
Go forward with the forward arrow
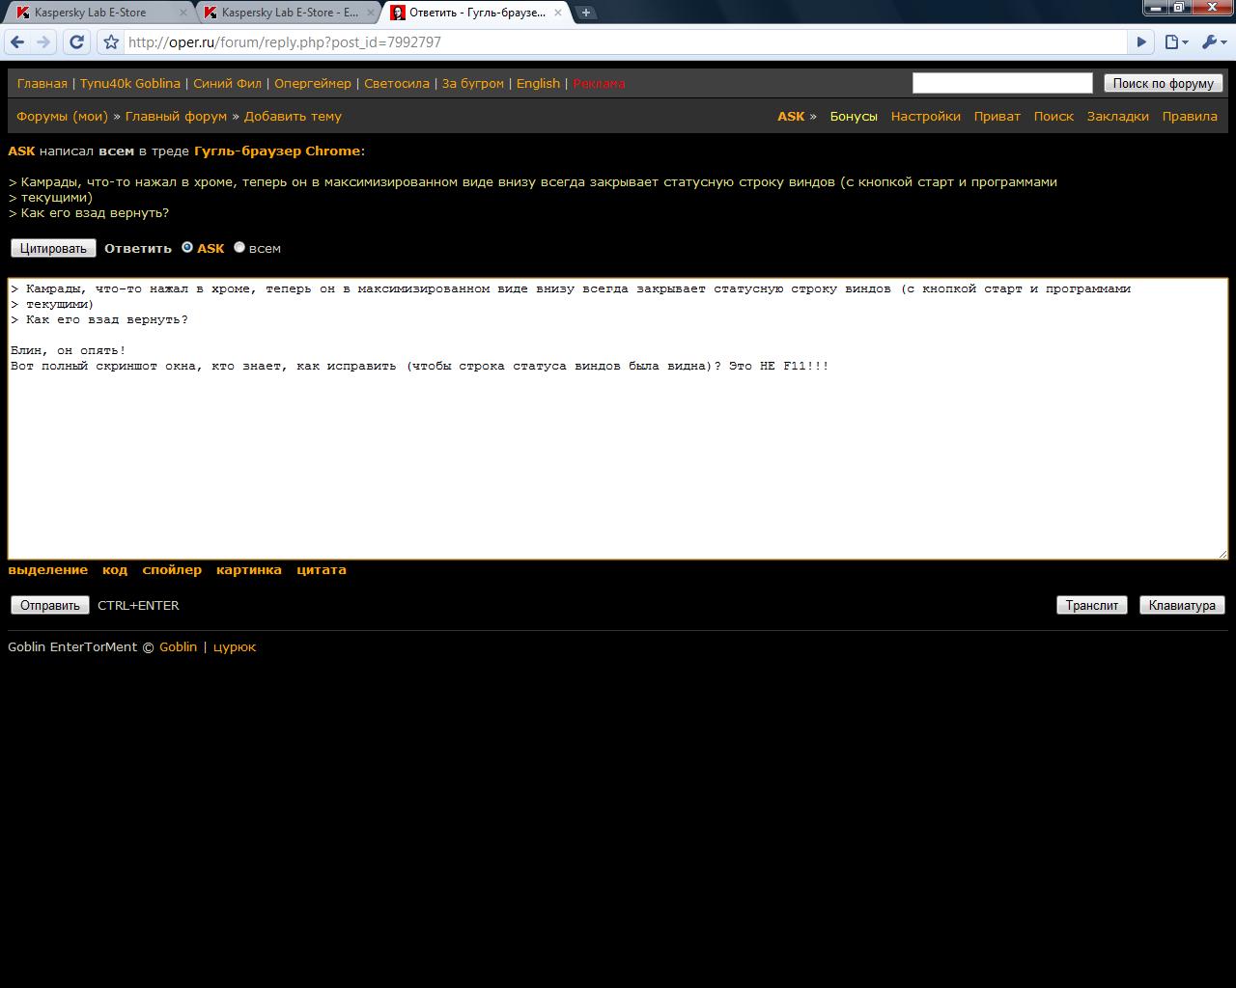(x=43, y=42)
